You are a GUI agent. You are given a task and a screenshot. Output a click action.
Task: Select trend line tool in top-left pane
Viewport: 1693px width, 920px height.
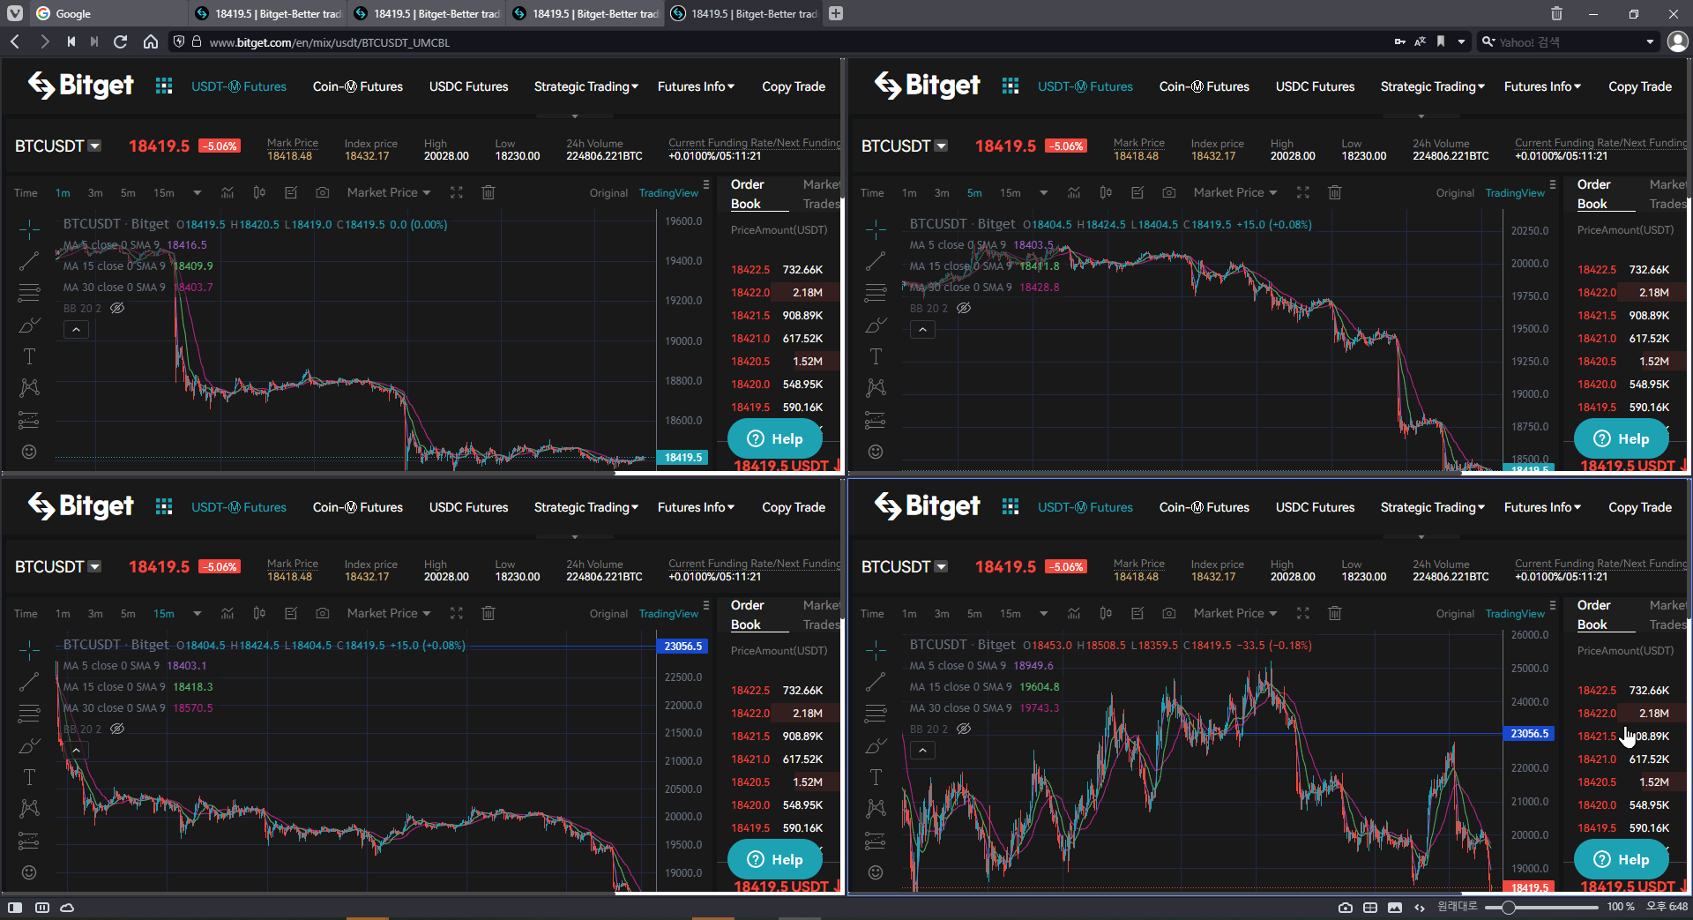click(29, 261)
